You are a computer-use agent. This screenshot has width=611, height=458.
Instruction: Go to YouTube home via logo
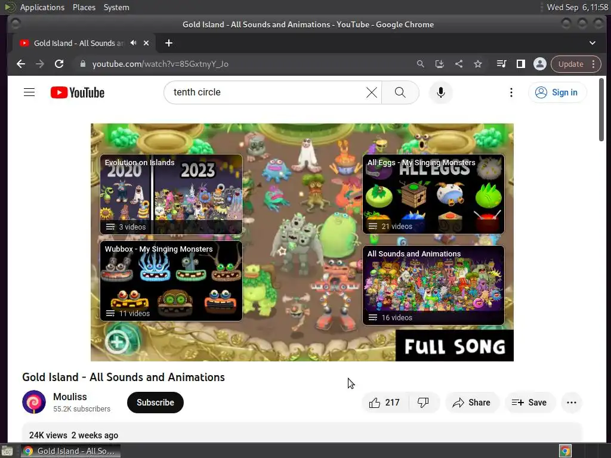[78, 92]
